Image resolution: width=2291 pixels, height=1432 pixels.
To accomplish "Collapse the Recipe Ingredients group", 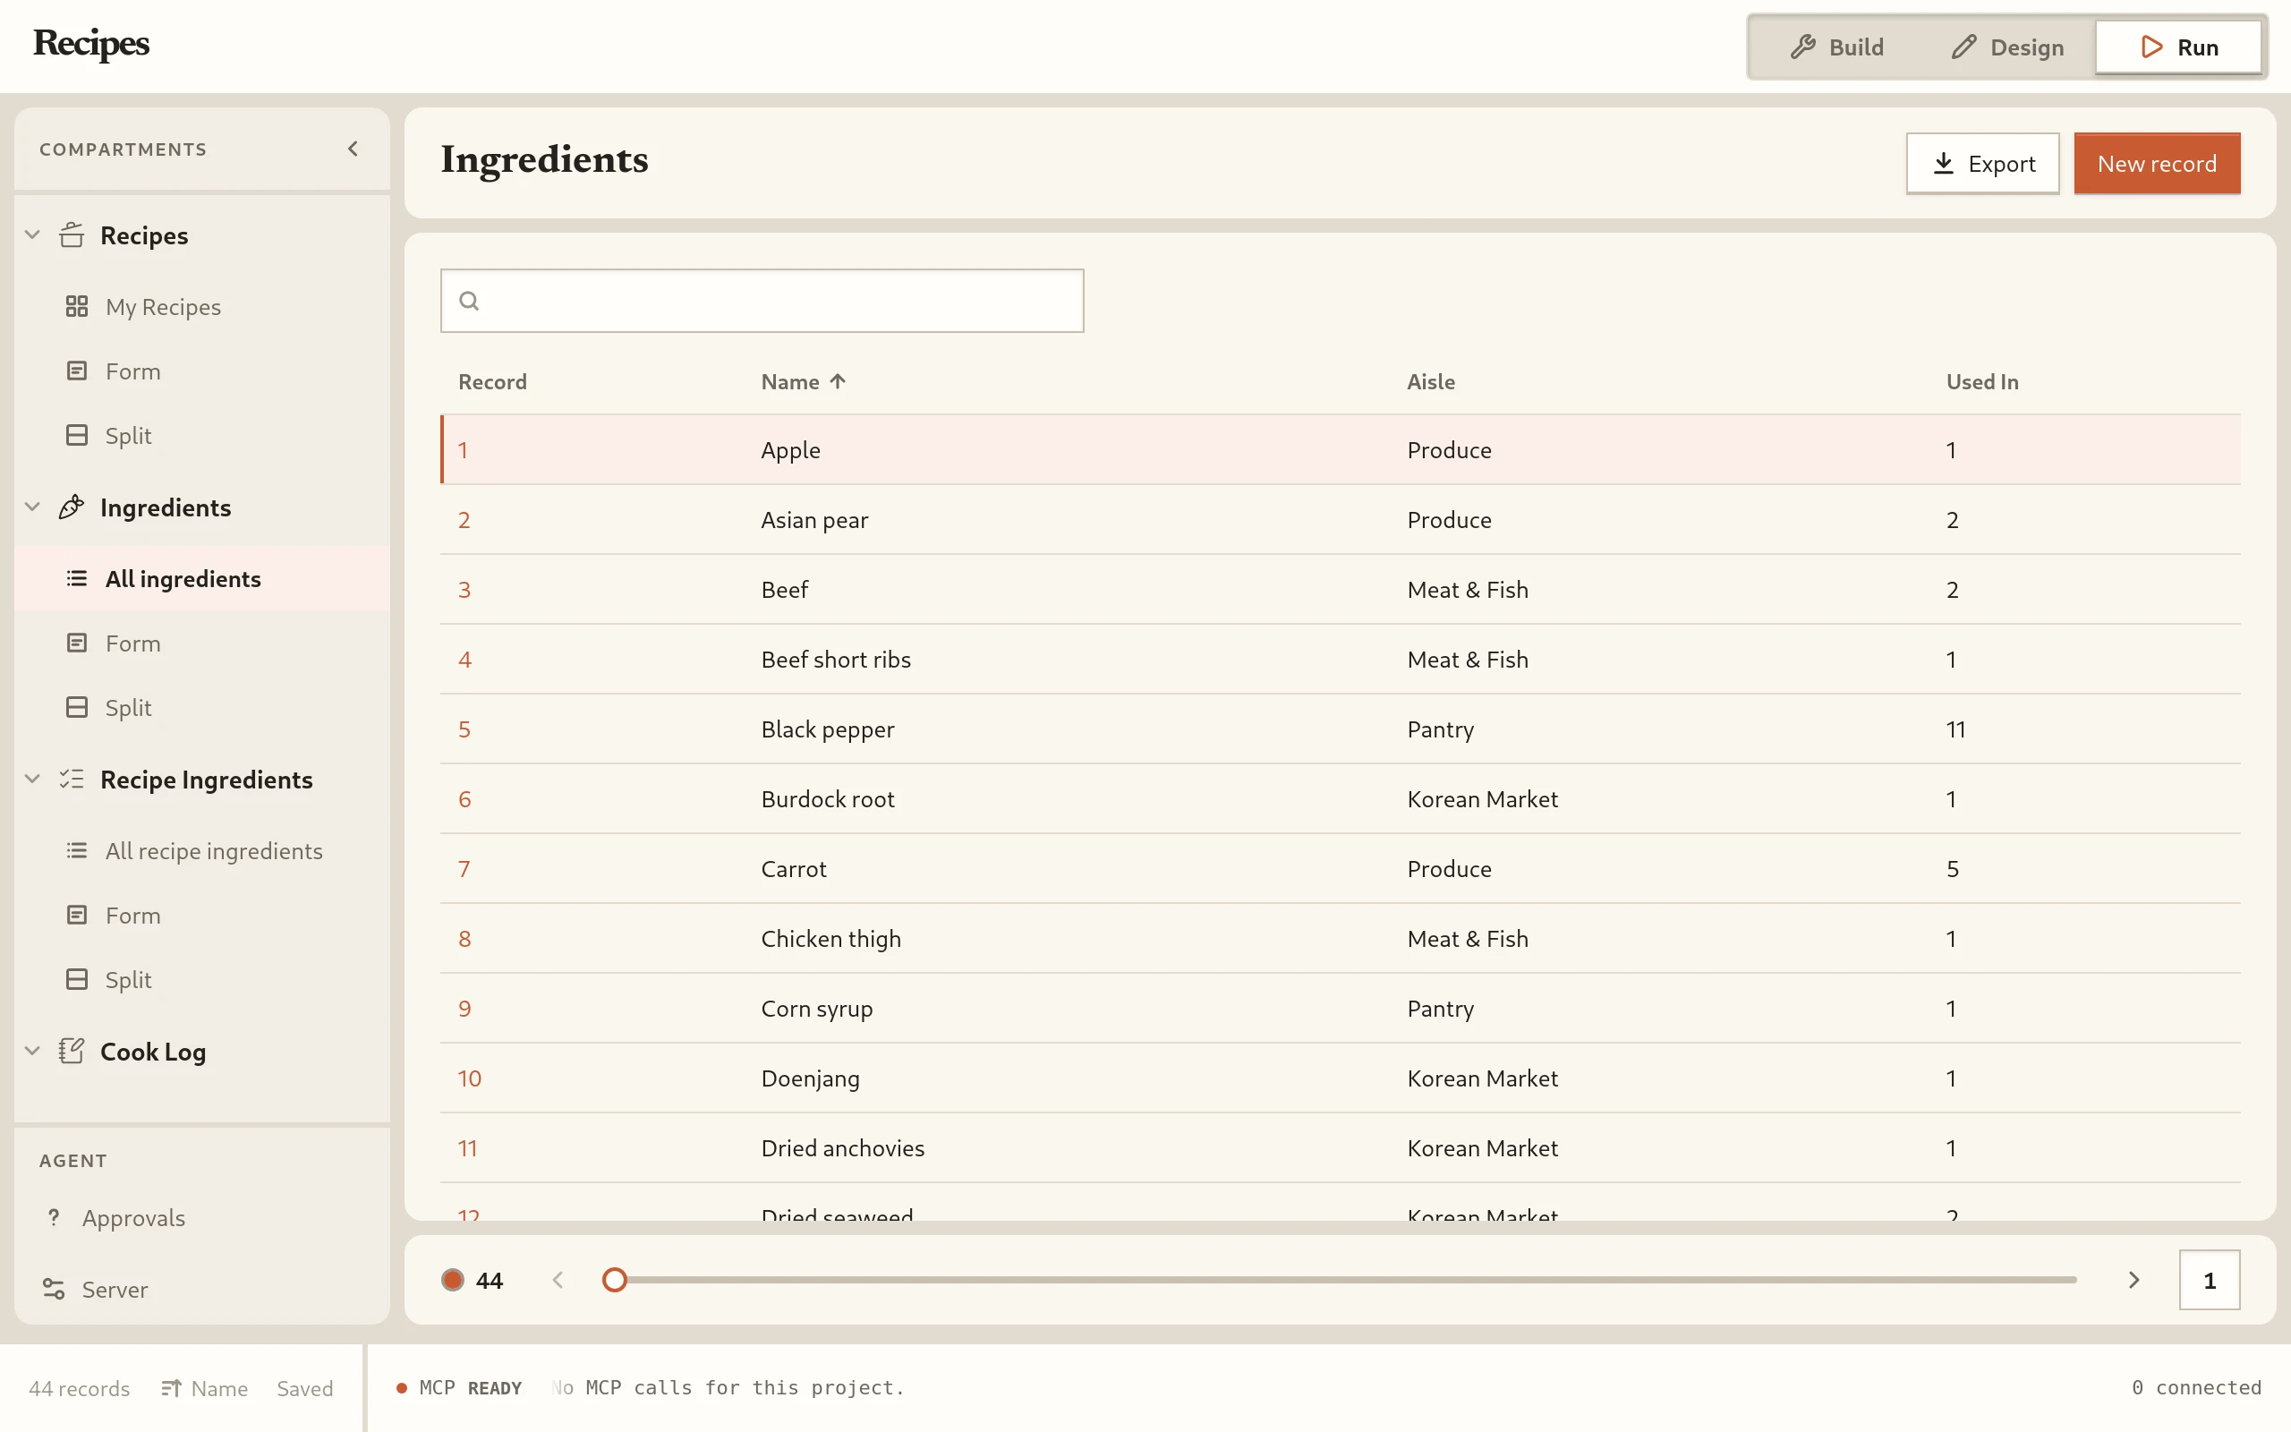I will point(32,780).
